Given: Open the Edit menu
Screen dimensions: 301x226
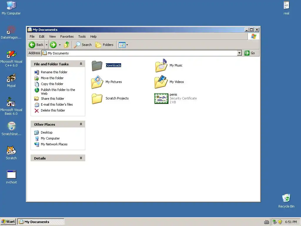Looking at the screenshot, I should coord(42,36).
